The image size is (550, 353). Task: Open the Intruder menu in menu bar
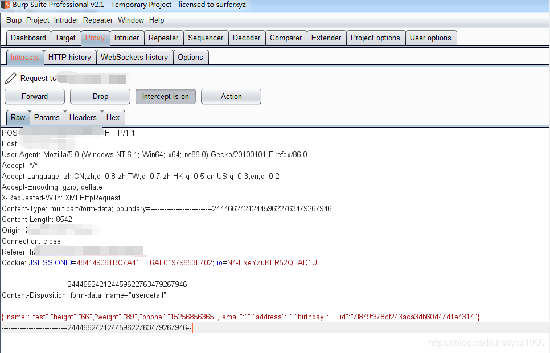[66, 20]
